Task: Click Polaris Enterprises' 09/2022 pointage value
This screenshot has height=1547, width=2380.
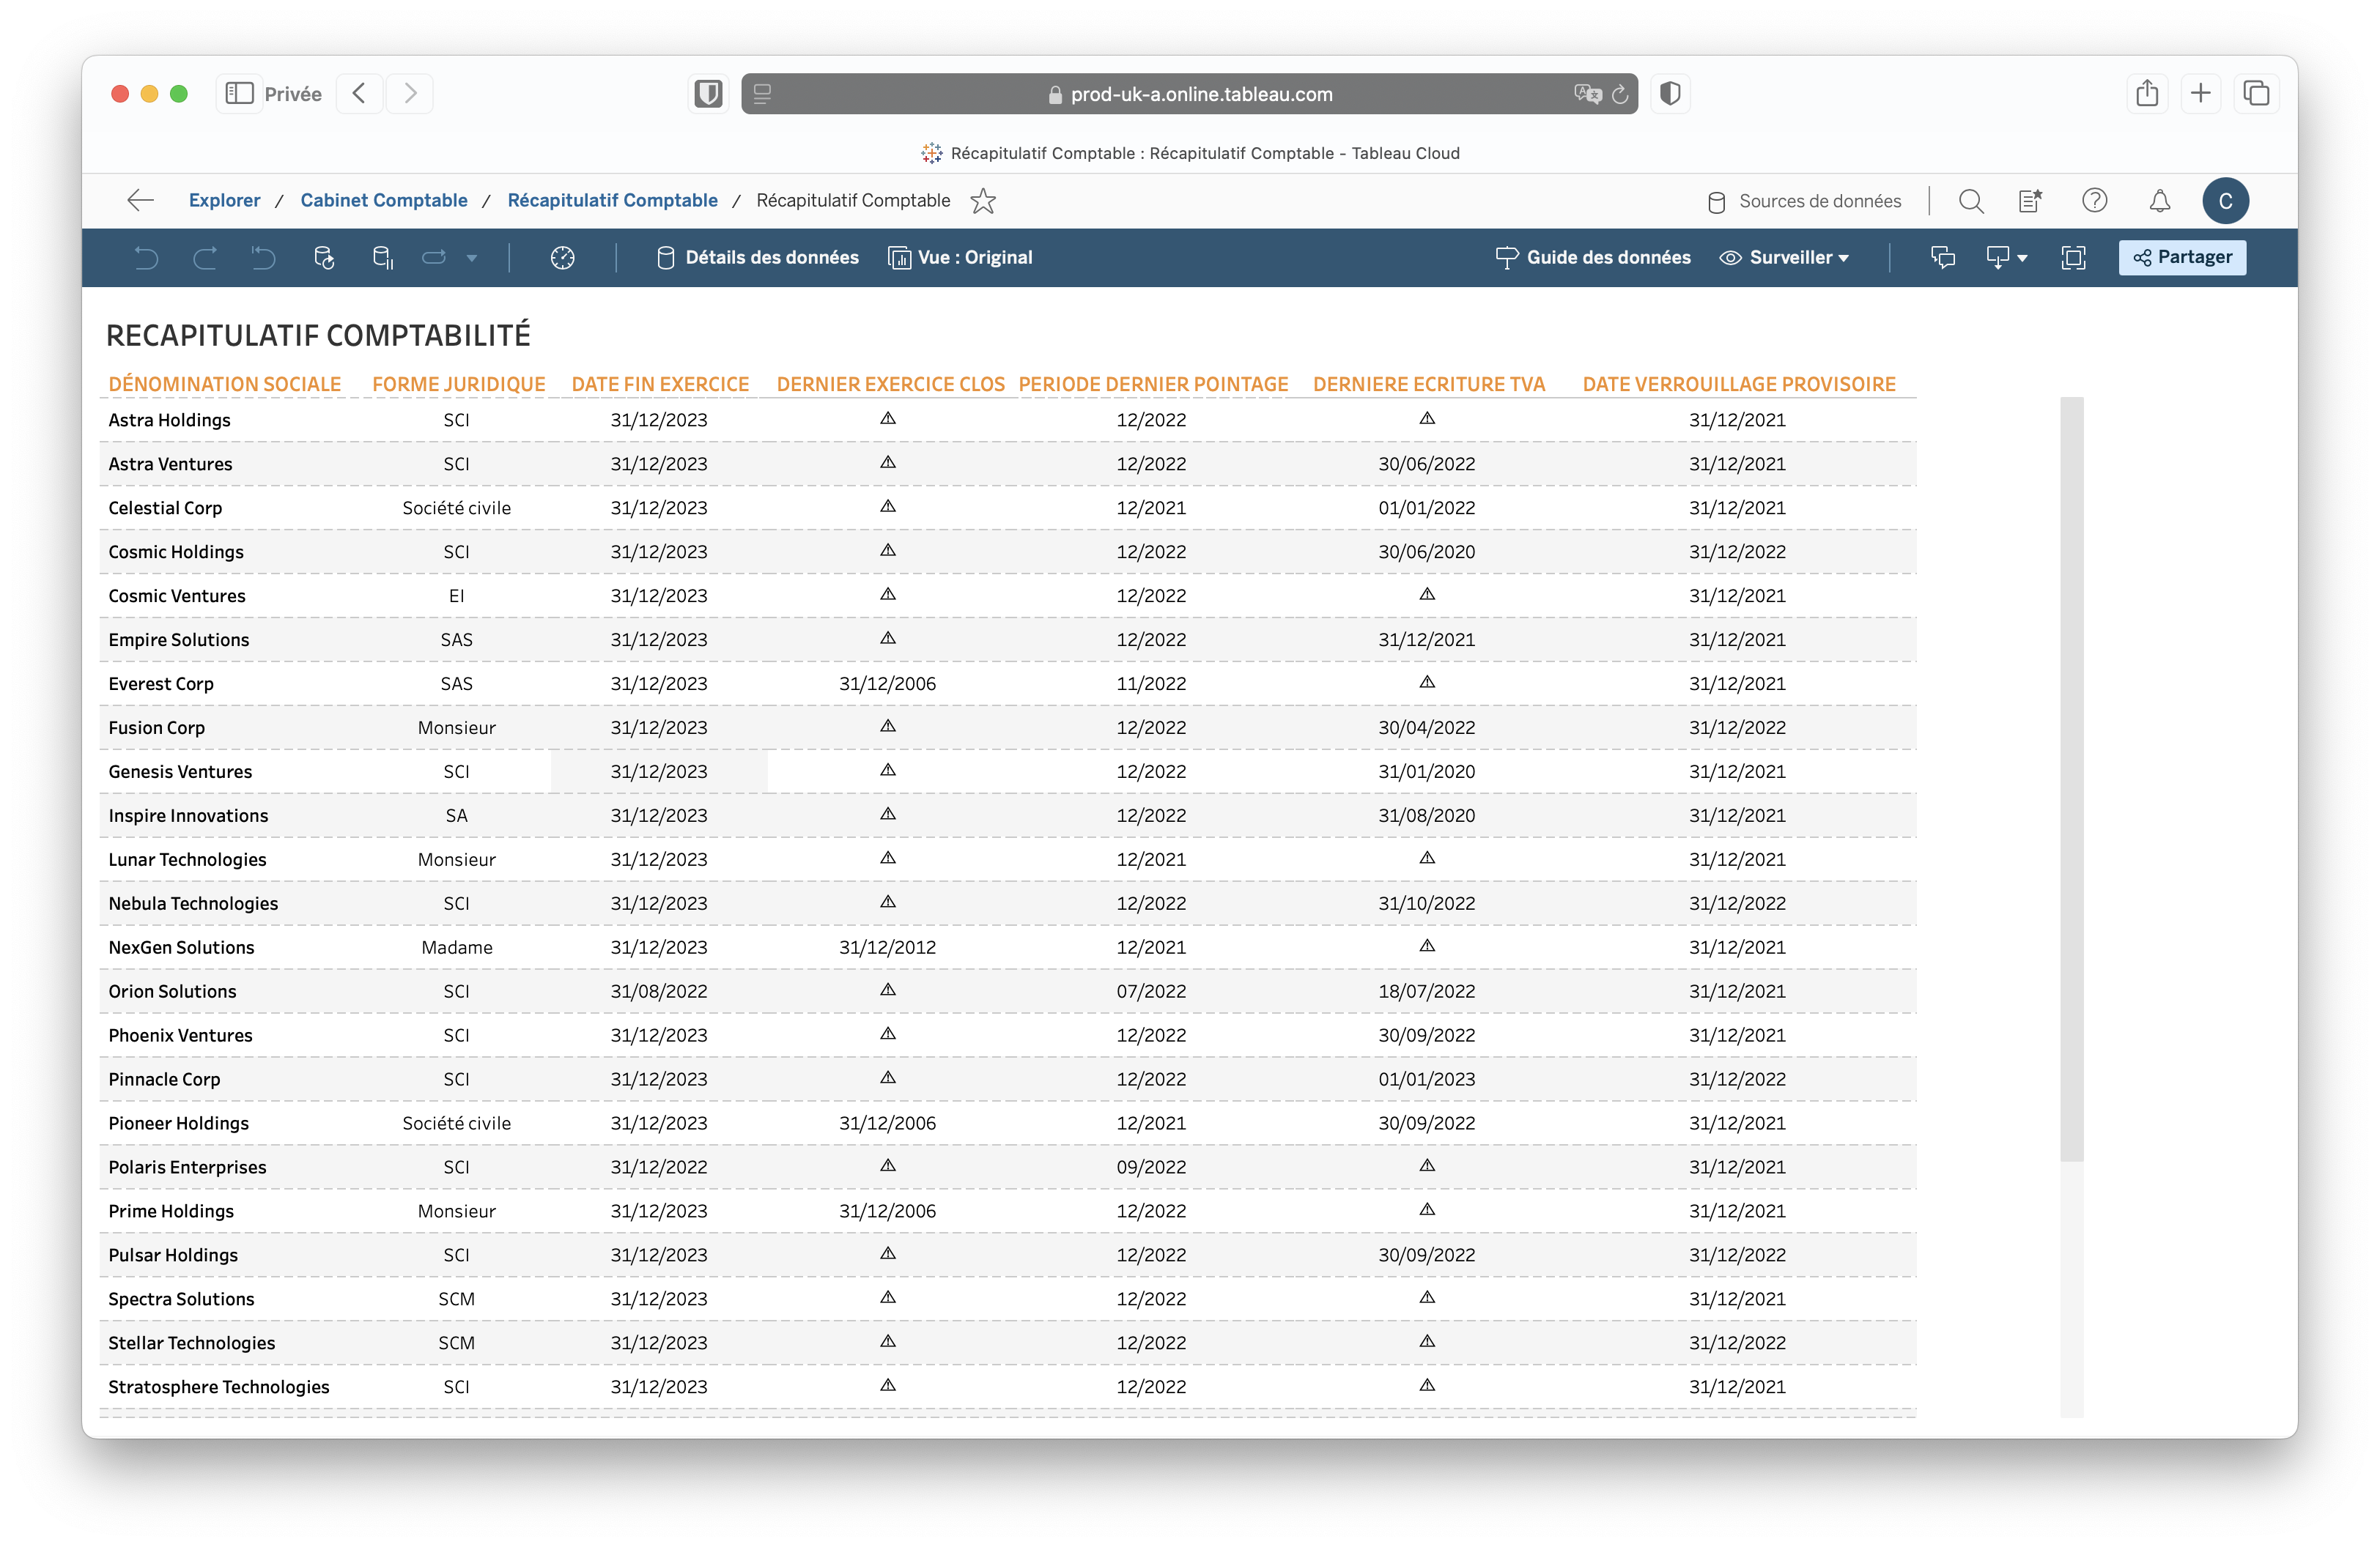Action: point(1151,1168)
